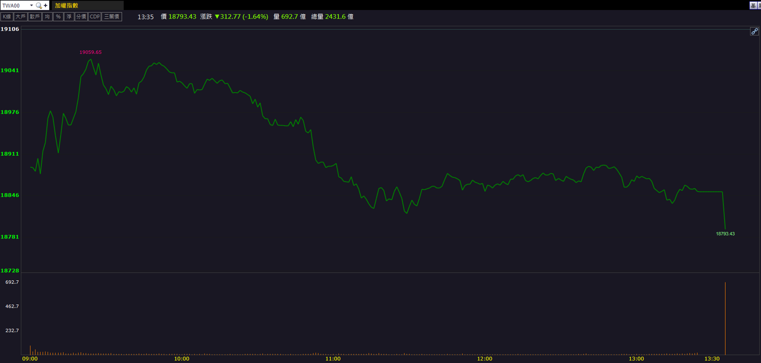Enable the 三關價 levels button

pos(112,17)
